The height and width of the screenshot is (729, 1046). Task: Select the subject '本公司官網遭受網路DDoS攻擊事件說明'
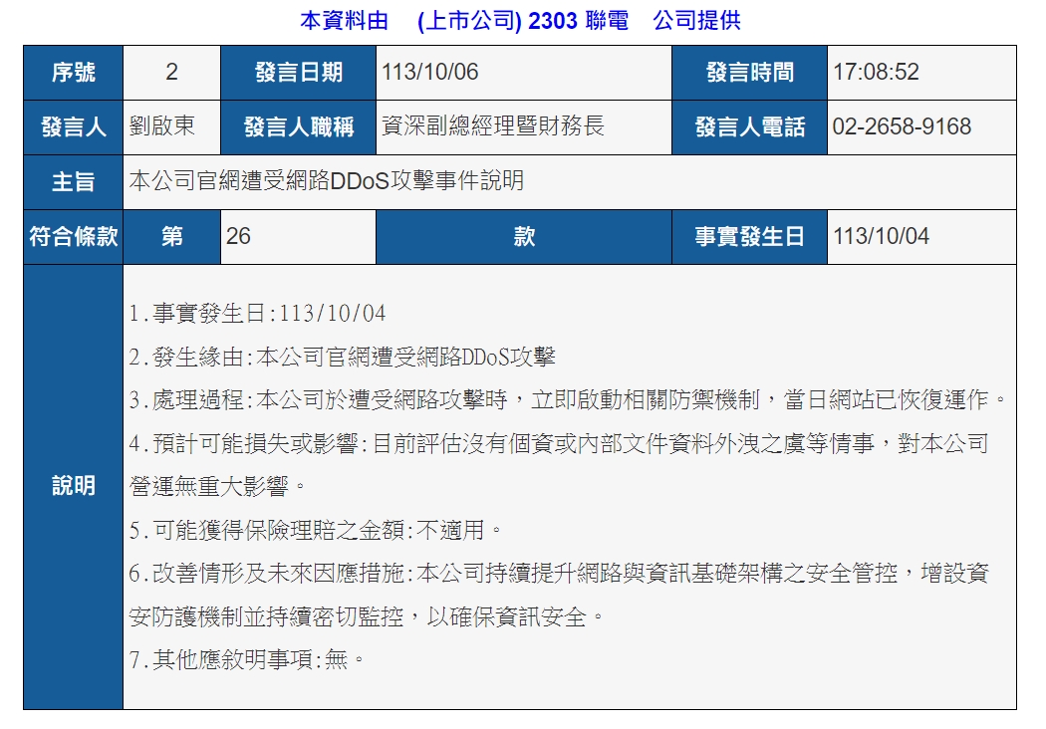click(x=326, y=180)
